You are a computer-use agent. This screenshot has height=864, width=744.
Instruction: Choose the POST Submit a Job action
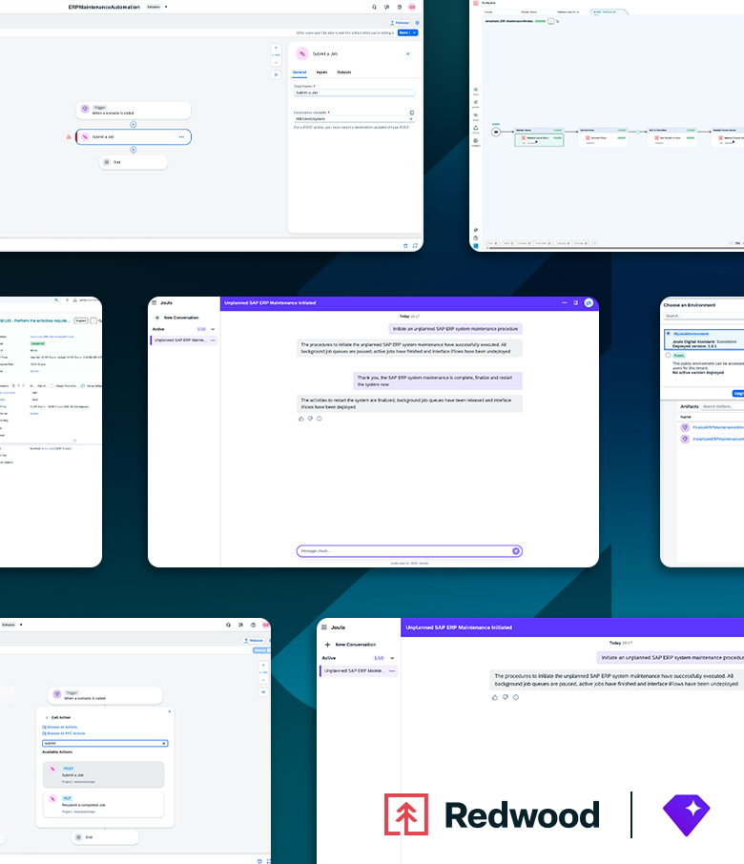coord(103,773)
